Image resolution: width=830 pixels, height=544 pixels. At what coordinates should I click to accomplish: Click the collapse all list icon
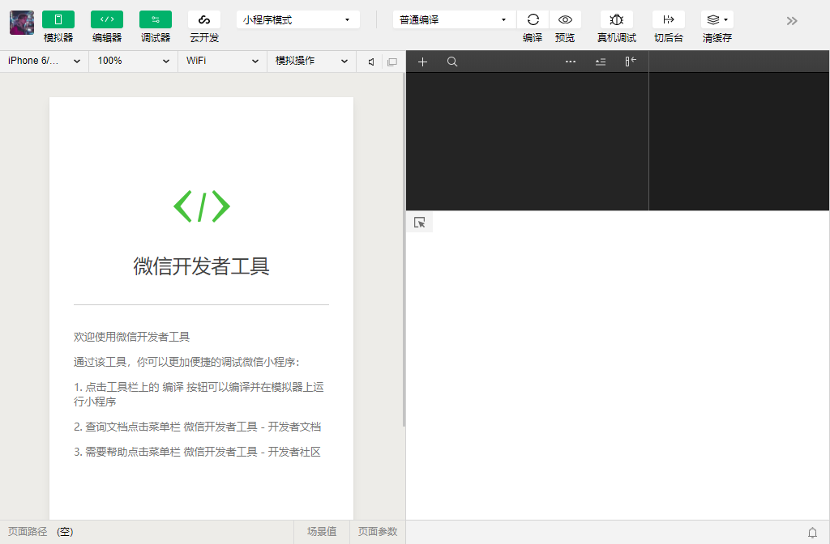pyautogui.click(x=601, y=62)
